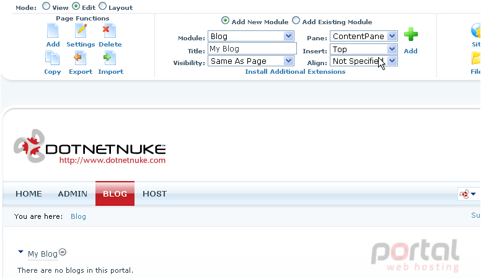
Task: Click the Blog breadcrumb link
Action: click(78, 216)
